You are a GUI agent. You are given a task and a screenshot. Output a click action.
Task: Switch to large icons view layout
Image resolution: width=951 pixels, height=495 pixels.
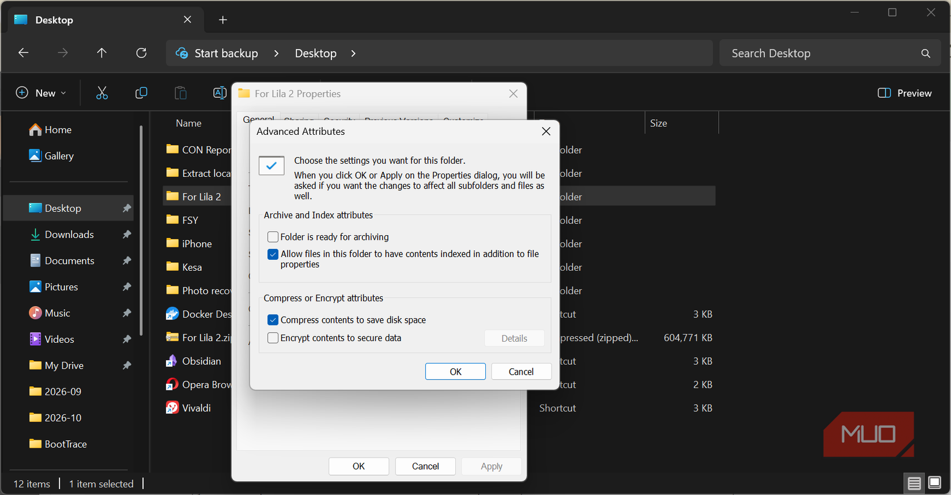pos(935,483)
